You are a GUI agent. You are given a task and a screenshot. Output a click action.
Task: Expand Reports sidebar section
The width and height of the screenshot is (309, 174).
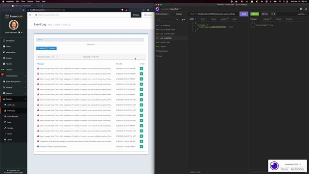coord(14,93)
